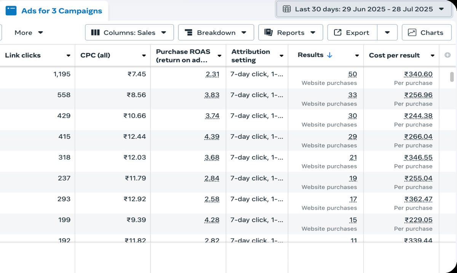Image resolution: width=457 pixels, height=273 pixels.
Task: Click the results value 29
Action: 353,136
